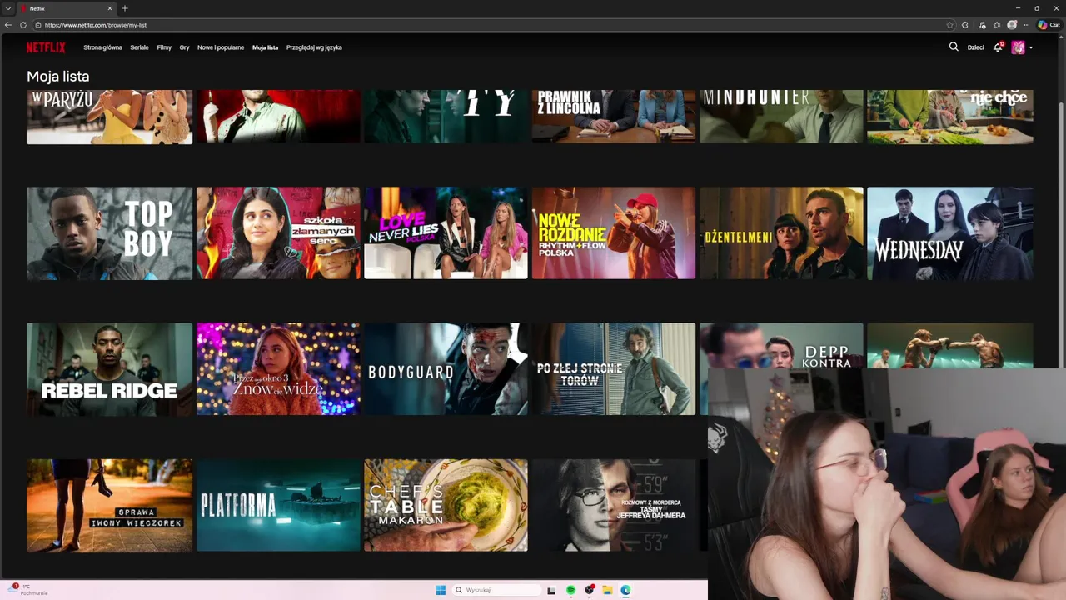
Task: Open Netflix search with magnifier icon
Action: click(x=954, y=47)
